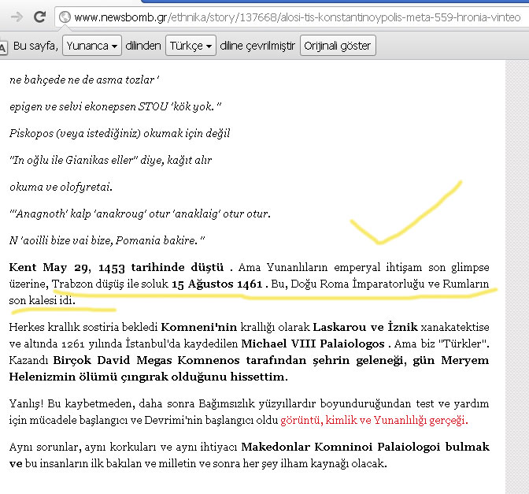Open the Türkçe target language dropdown
Image resolution: width=529 pixels, height=494 pixels.
click(x=191, y=46)
